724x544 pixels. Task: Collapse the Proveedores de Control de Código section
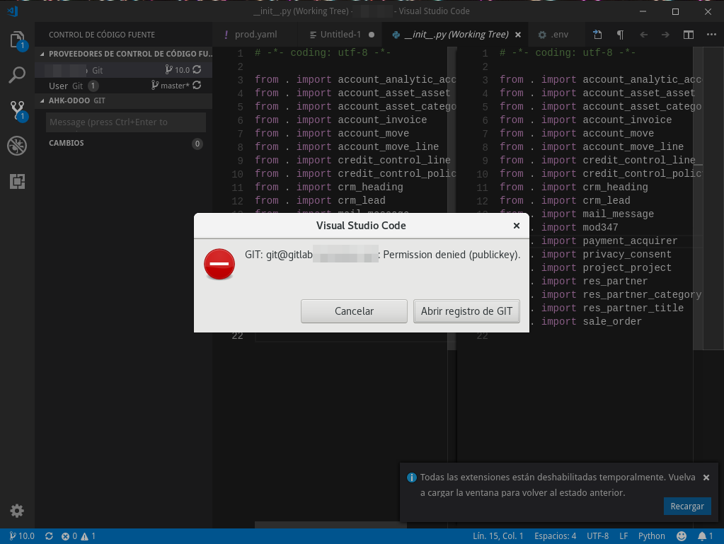[x=124, y=54]
